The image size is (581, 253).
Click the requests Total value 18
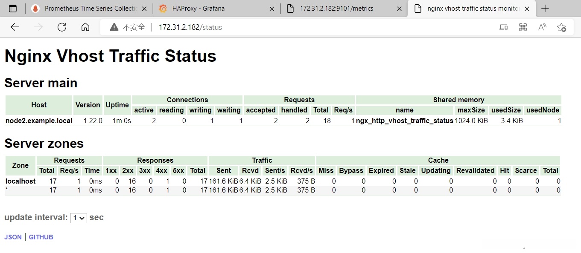pos(327,121)
